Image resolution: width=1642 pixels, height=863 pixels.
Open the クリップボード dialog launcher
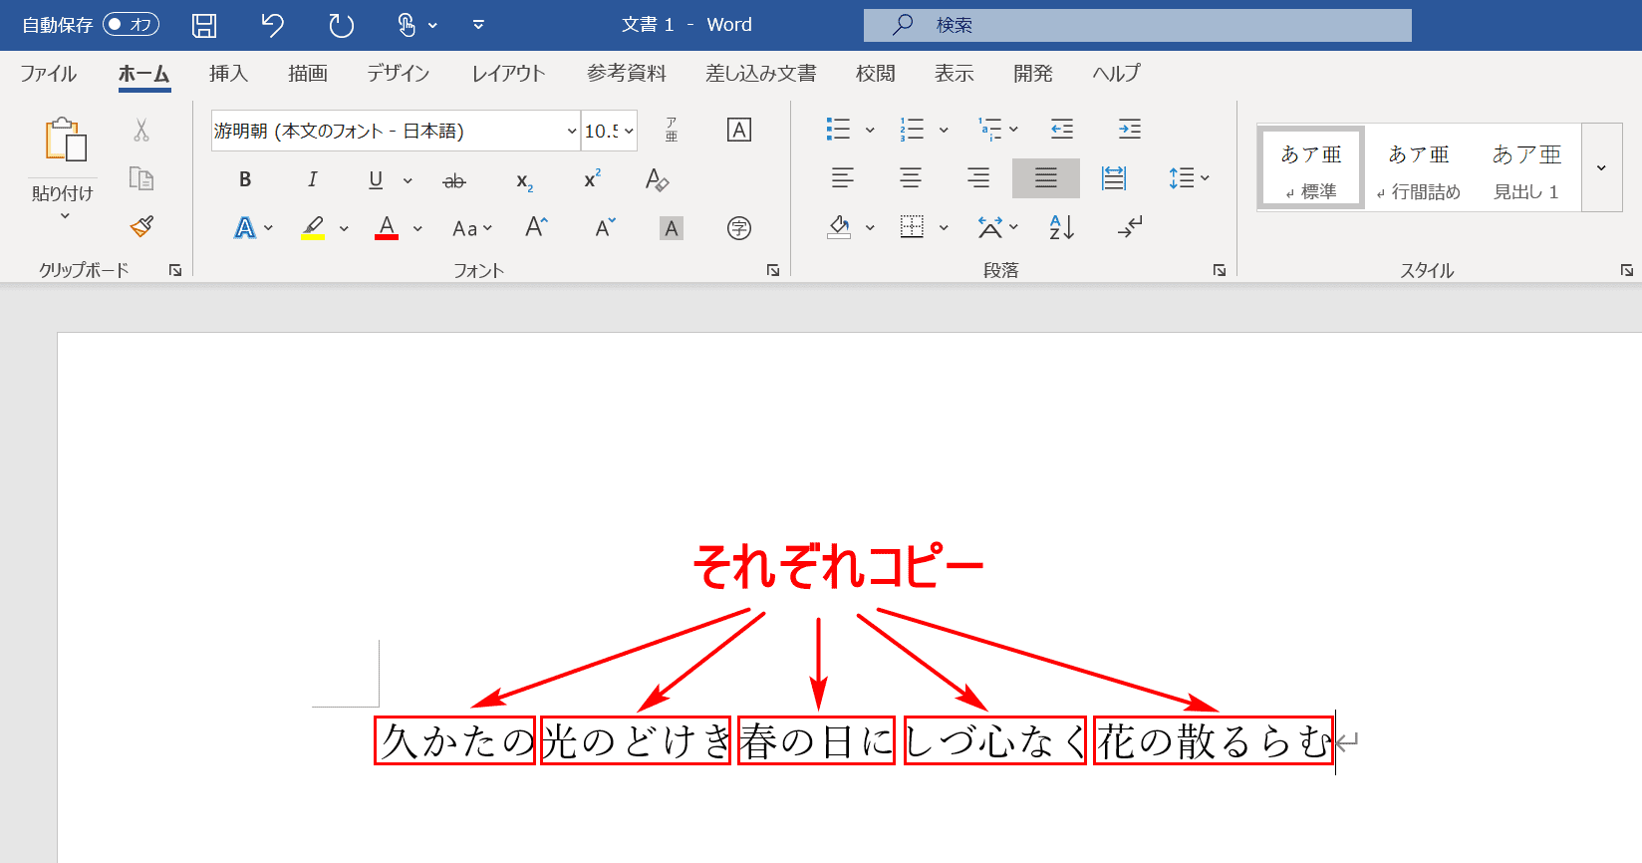[x=175, y=270]
